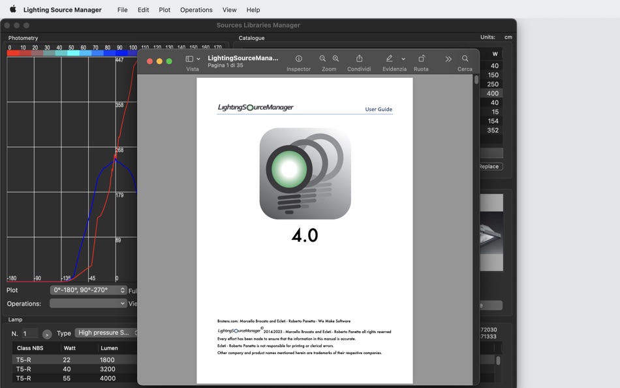
Task: Select the 150 W catalogue row
Action: (491, 75)
